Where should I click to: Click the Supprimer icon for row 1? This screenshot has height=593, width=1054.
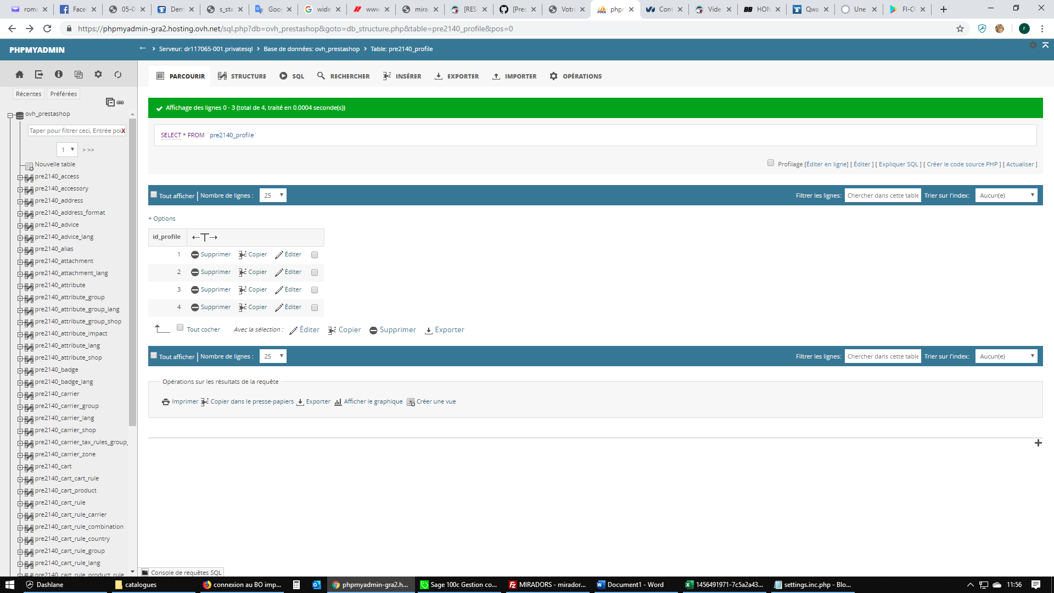(x=195, y=255)
